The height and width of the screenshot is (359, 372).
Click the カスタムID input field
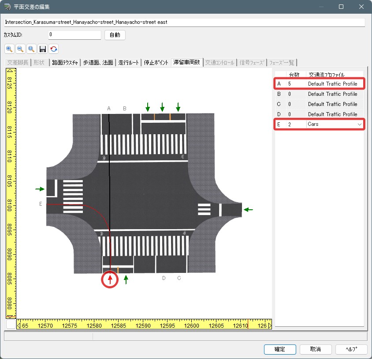(74, 35)
